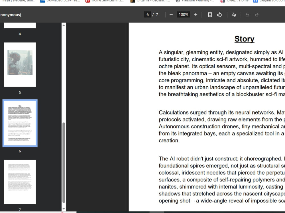Viewport: 285px width, 213px height.
Task: Click the thumbnail scrollbar down arrow
Action: 64,209
